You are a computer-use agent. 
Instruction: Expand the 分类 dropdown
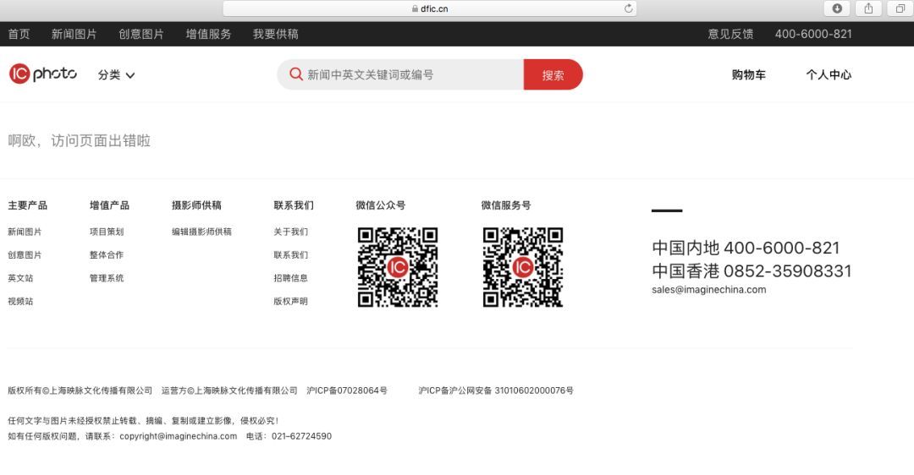pyautogui.click(x=116, y=75)
